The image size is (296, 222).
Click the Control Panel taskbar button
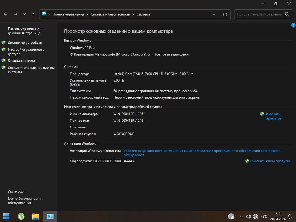click(x=50, y=216)
